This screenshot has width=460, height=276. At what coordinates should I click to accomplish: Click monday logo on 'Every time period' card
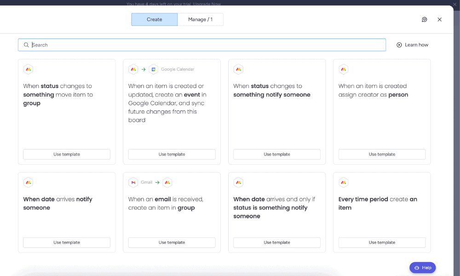point(343,183)
